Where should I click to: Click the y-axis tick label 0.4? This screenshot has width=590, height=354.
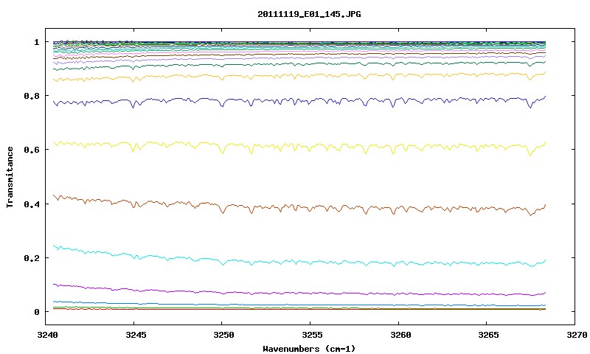(x=32, y=204)
